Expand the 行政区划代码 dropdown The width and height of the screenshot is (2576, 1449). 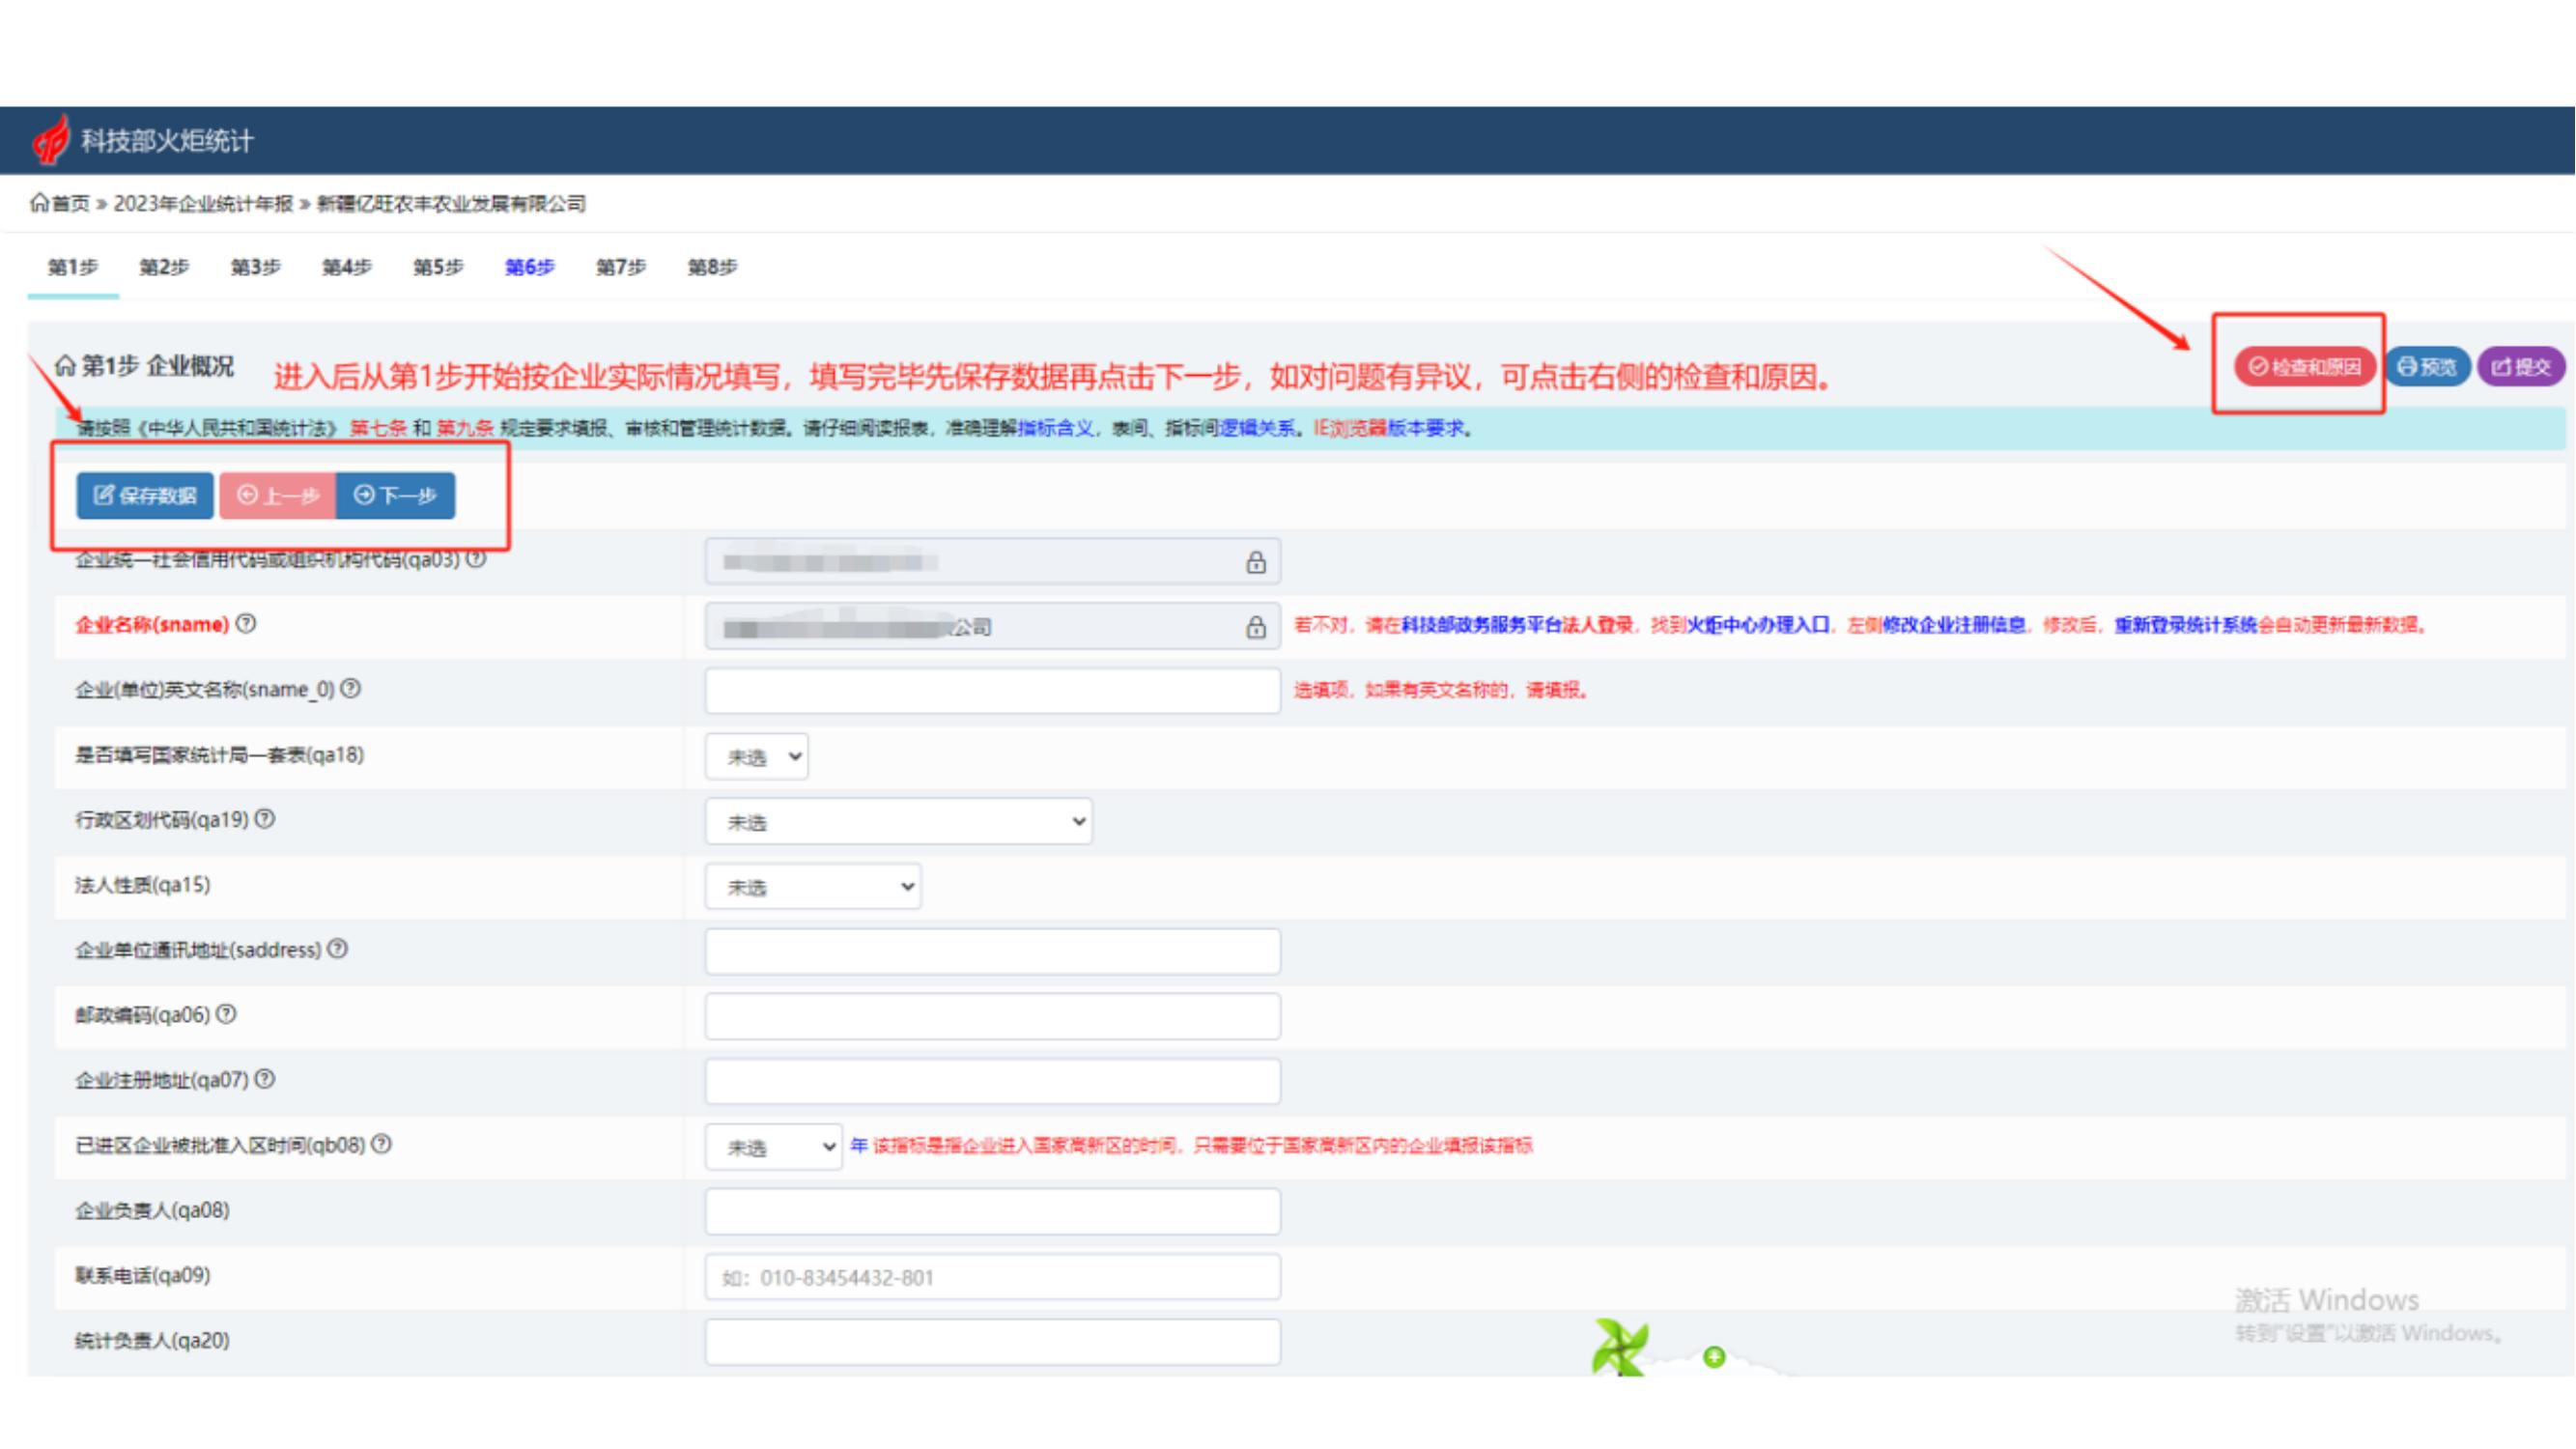click(x=898, y=822)
